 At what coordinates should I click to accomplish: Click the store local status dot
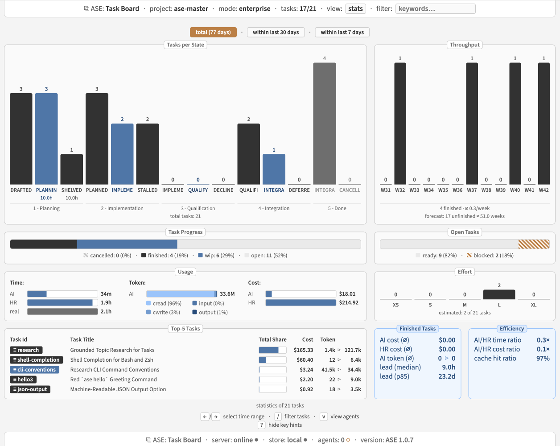click(x=305, y=440)
